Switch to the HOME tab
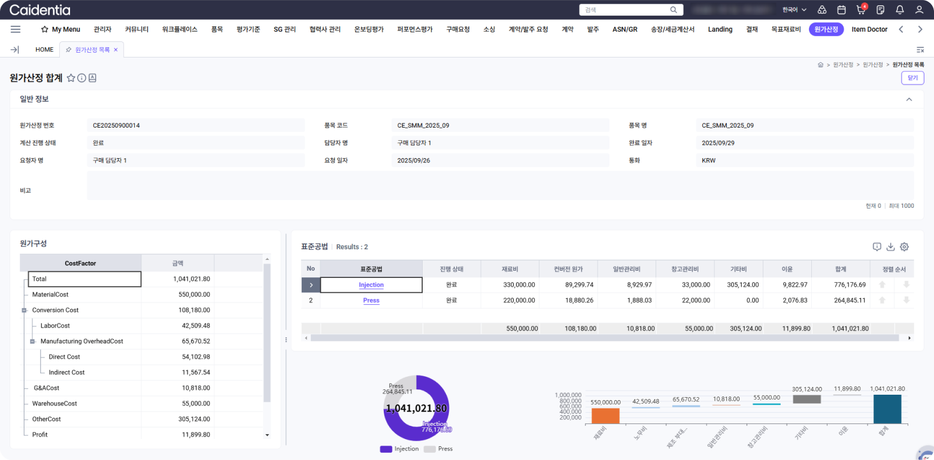The width and height of the screenshot is (934, 460). point(44,50)
